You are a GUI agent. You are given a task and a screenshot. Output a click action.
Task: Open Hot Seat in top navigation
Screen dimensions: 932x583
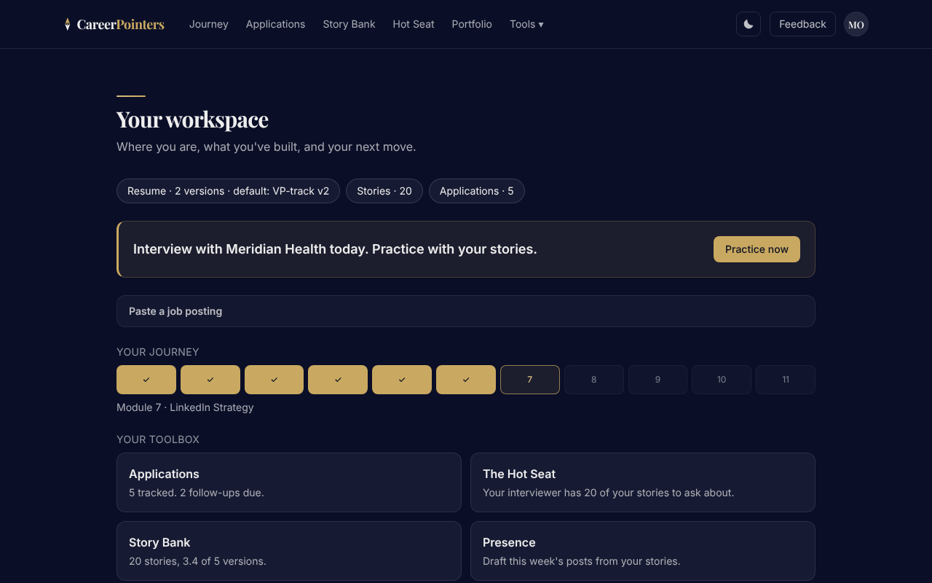point(414,24)
